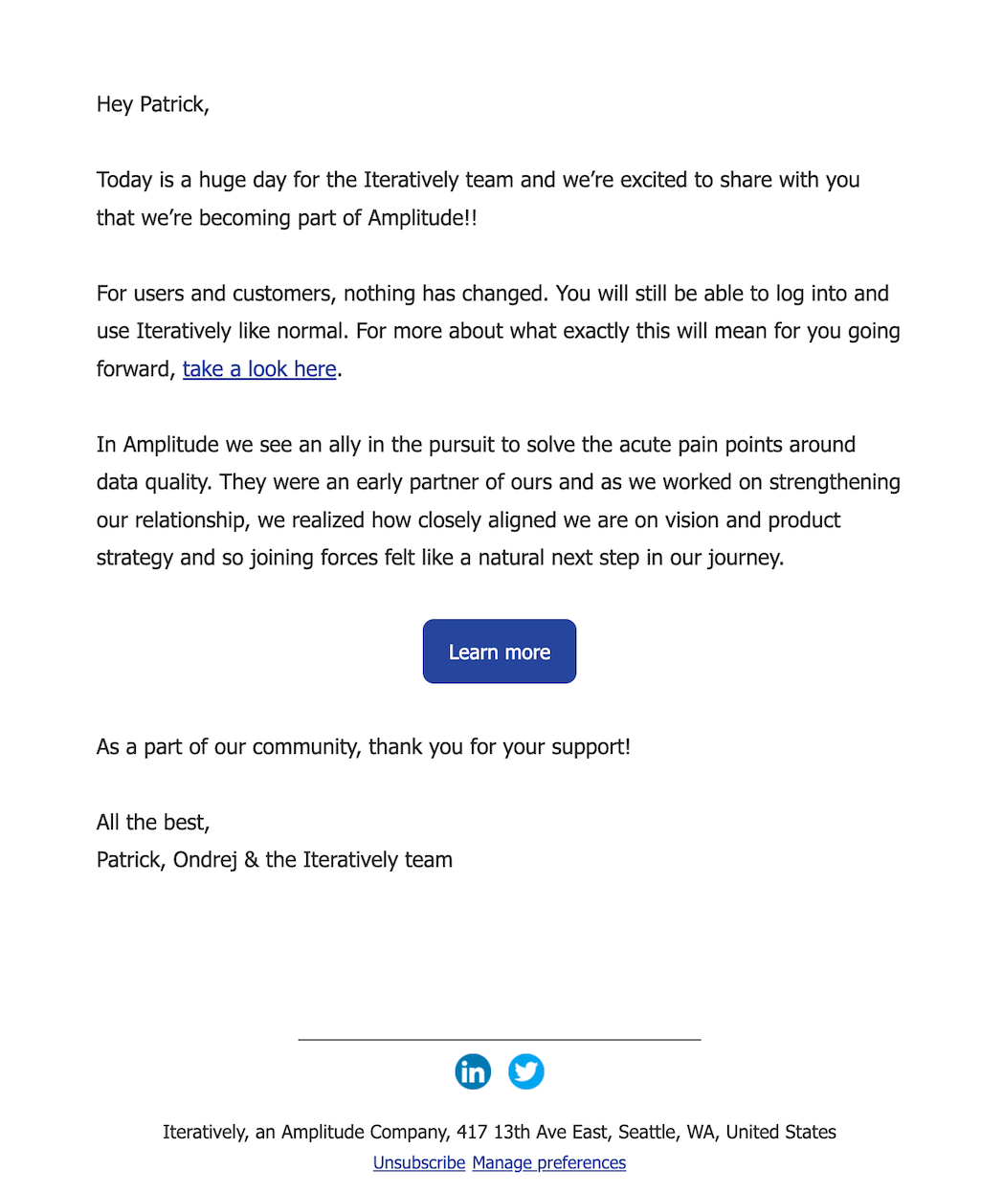Open 'Manage preferences' at the bottom
This screenshot has height=1192, width=1003.
pyautogui.click(x=548, y=1162)
